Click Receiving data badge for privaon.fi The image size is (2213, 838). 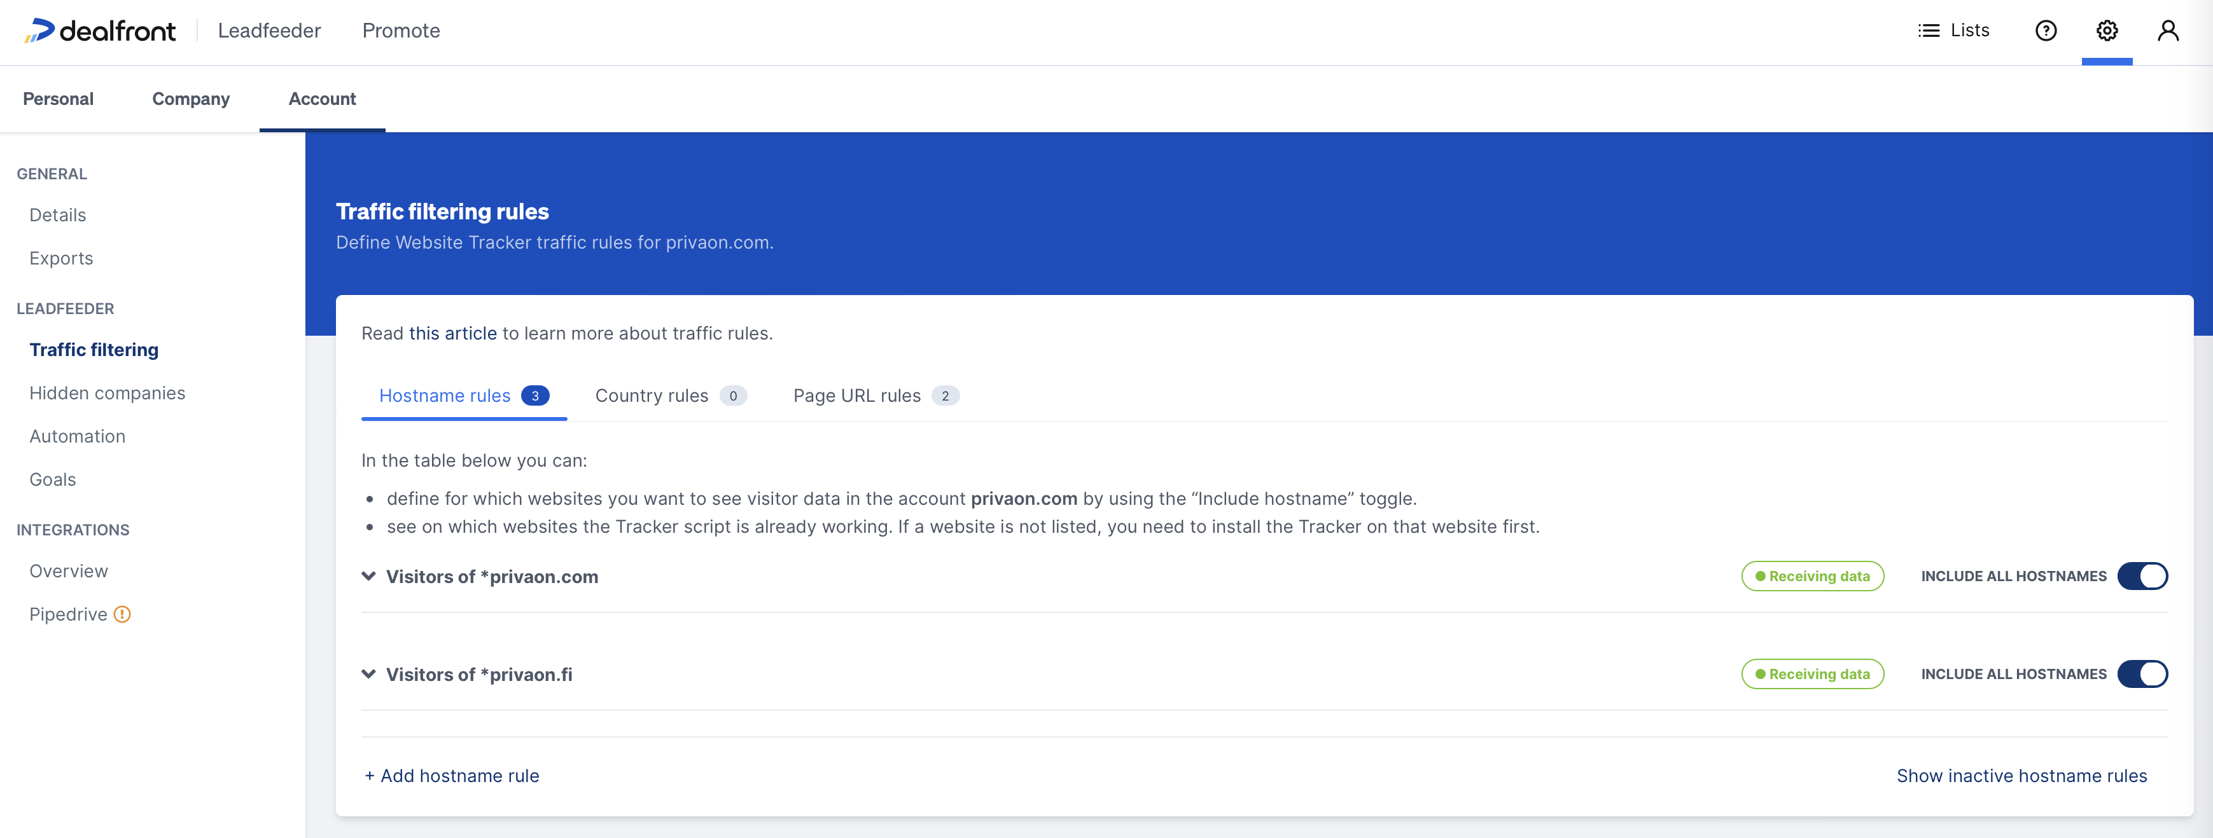pos(1813,674)
